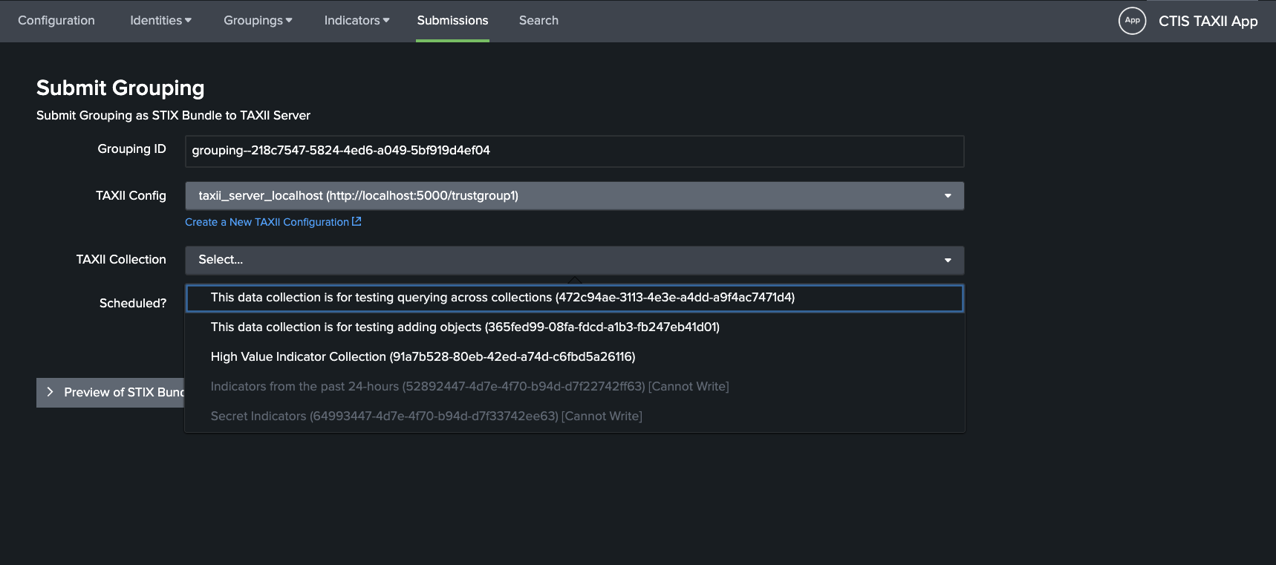The width and height of the screenshot is (1276, 565).
Task: Click the CTIS TAXII App title
Action: [x=1208, y=22]
